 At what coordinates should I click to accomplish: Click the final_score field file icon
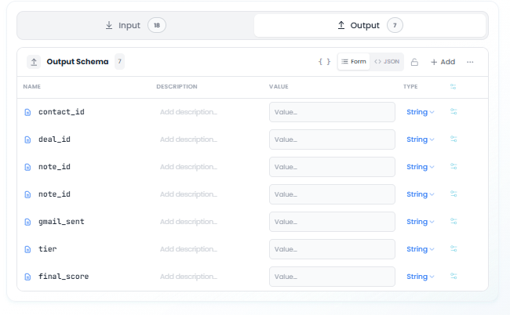pyautogui.click(x=27, y=277)
